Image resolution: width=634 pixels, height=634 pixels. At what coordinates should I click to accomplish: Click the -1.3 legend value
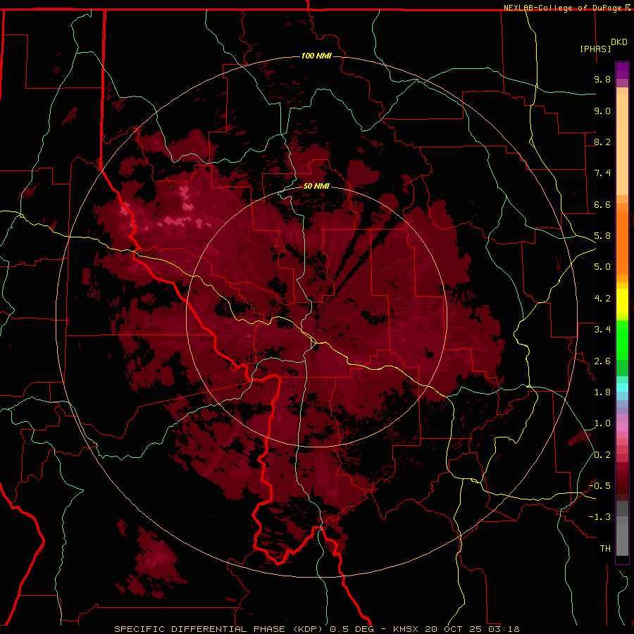(599, 517)
